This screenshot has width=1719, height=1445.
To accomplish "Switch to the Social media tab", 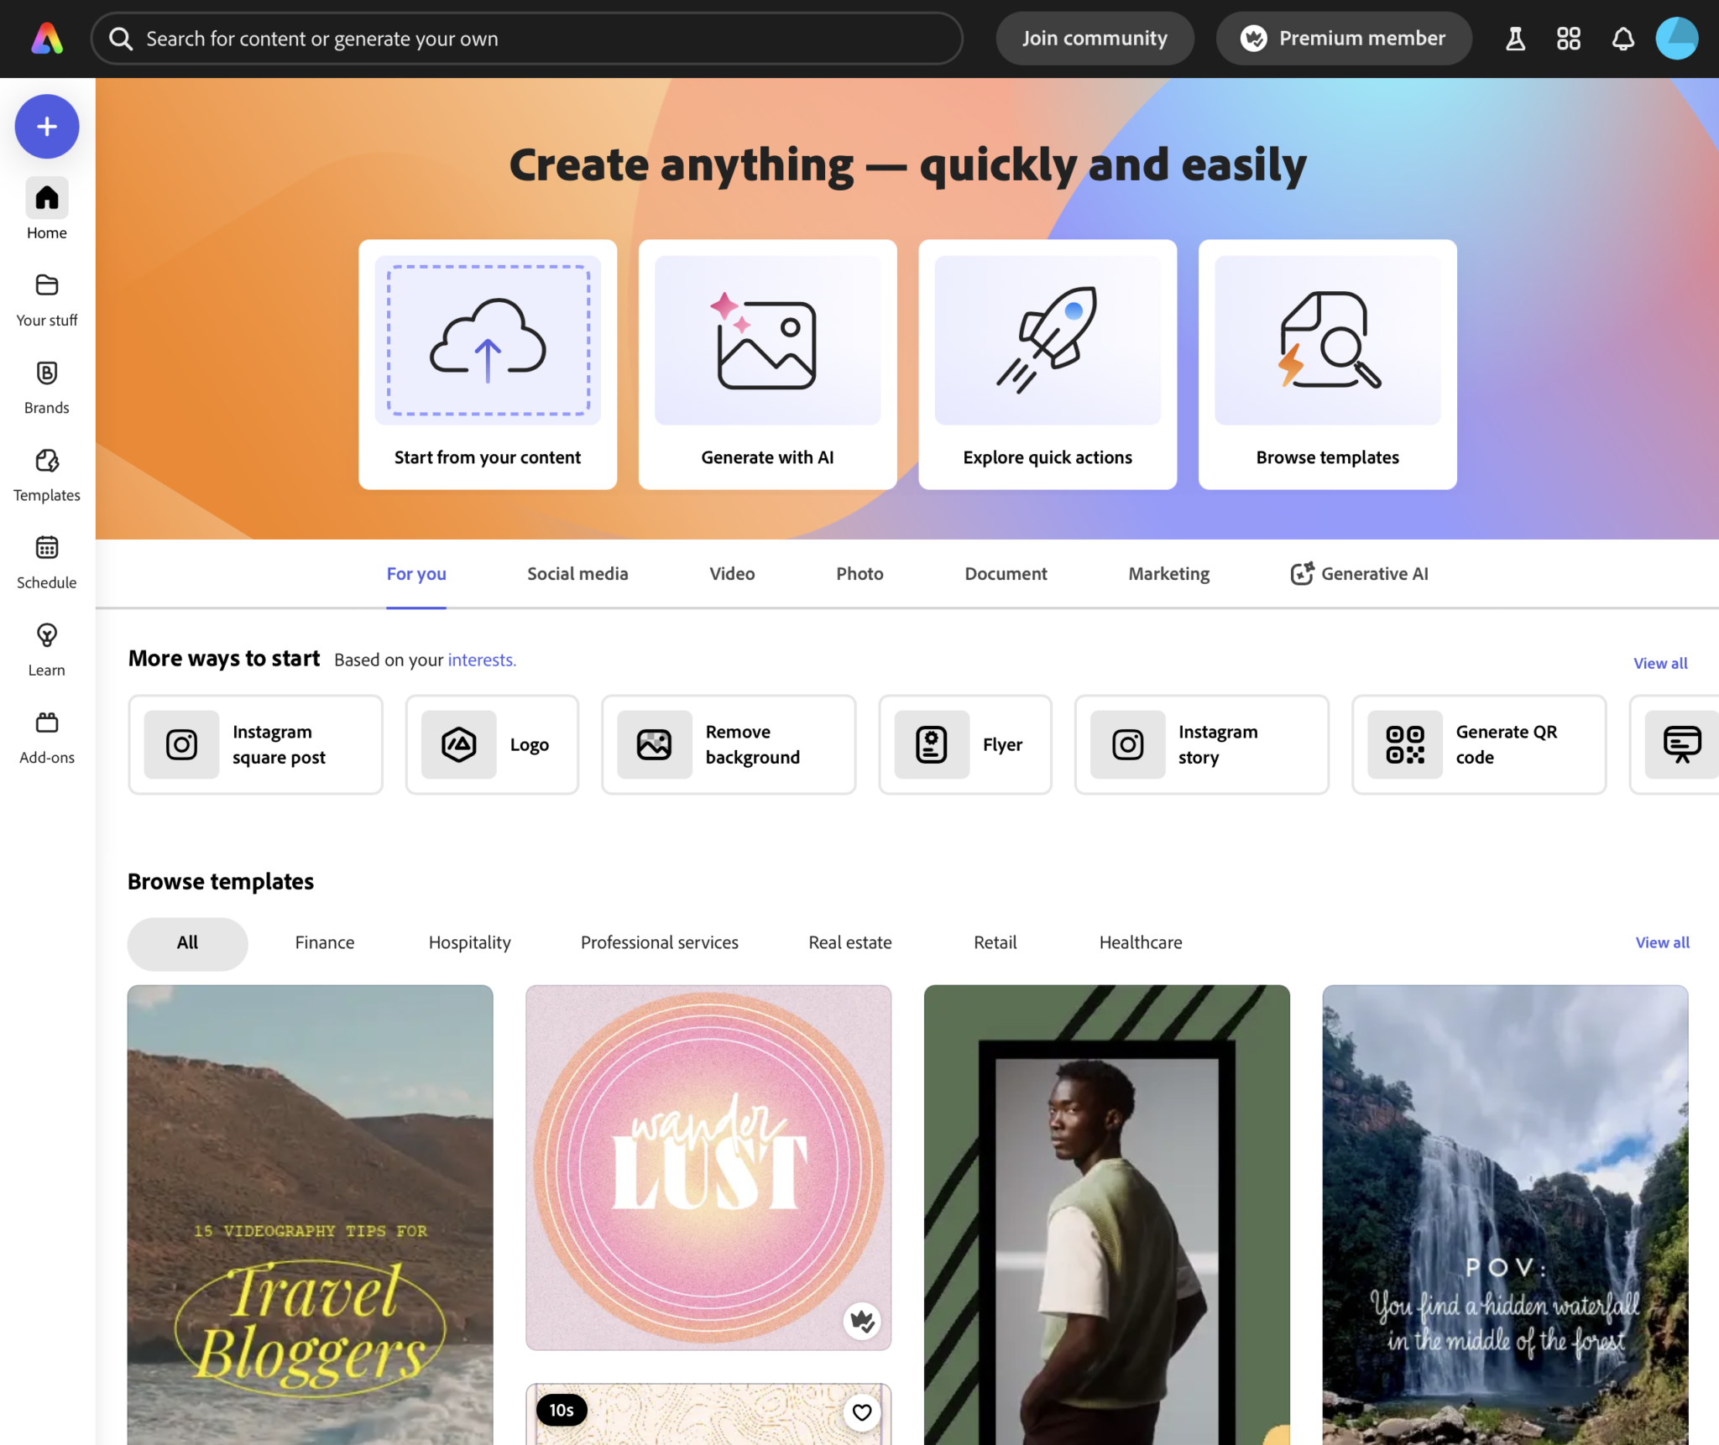I will point(577,574).
